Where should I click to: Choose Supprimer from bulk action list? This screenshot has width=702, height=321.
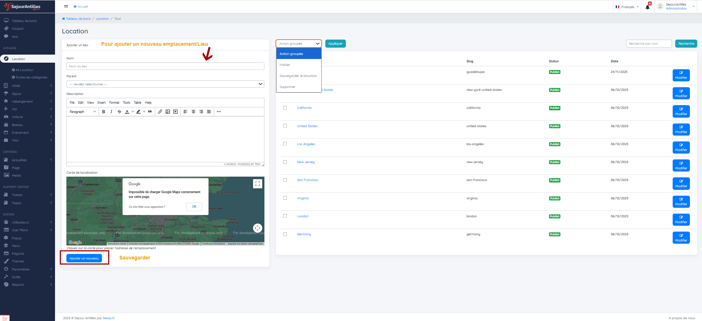tap(288, 87)
